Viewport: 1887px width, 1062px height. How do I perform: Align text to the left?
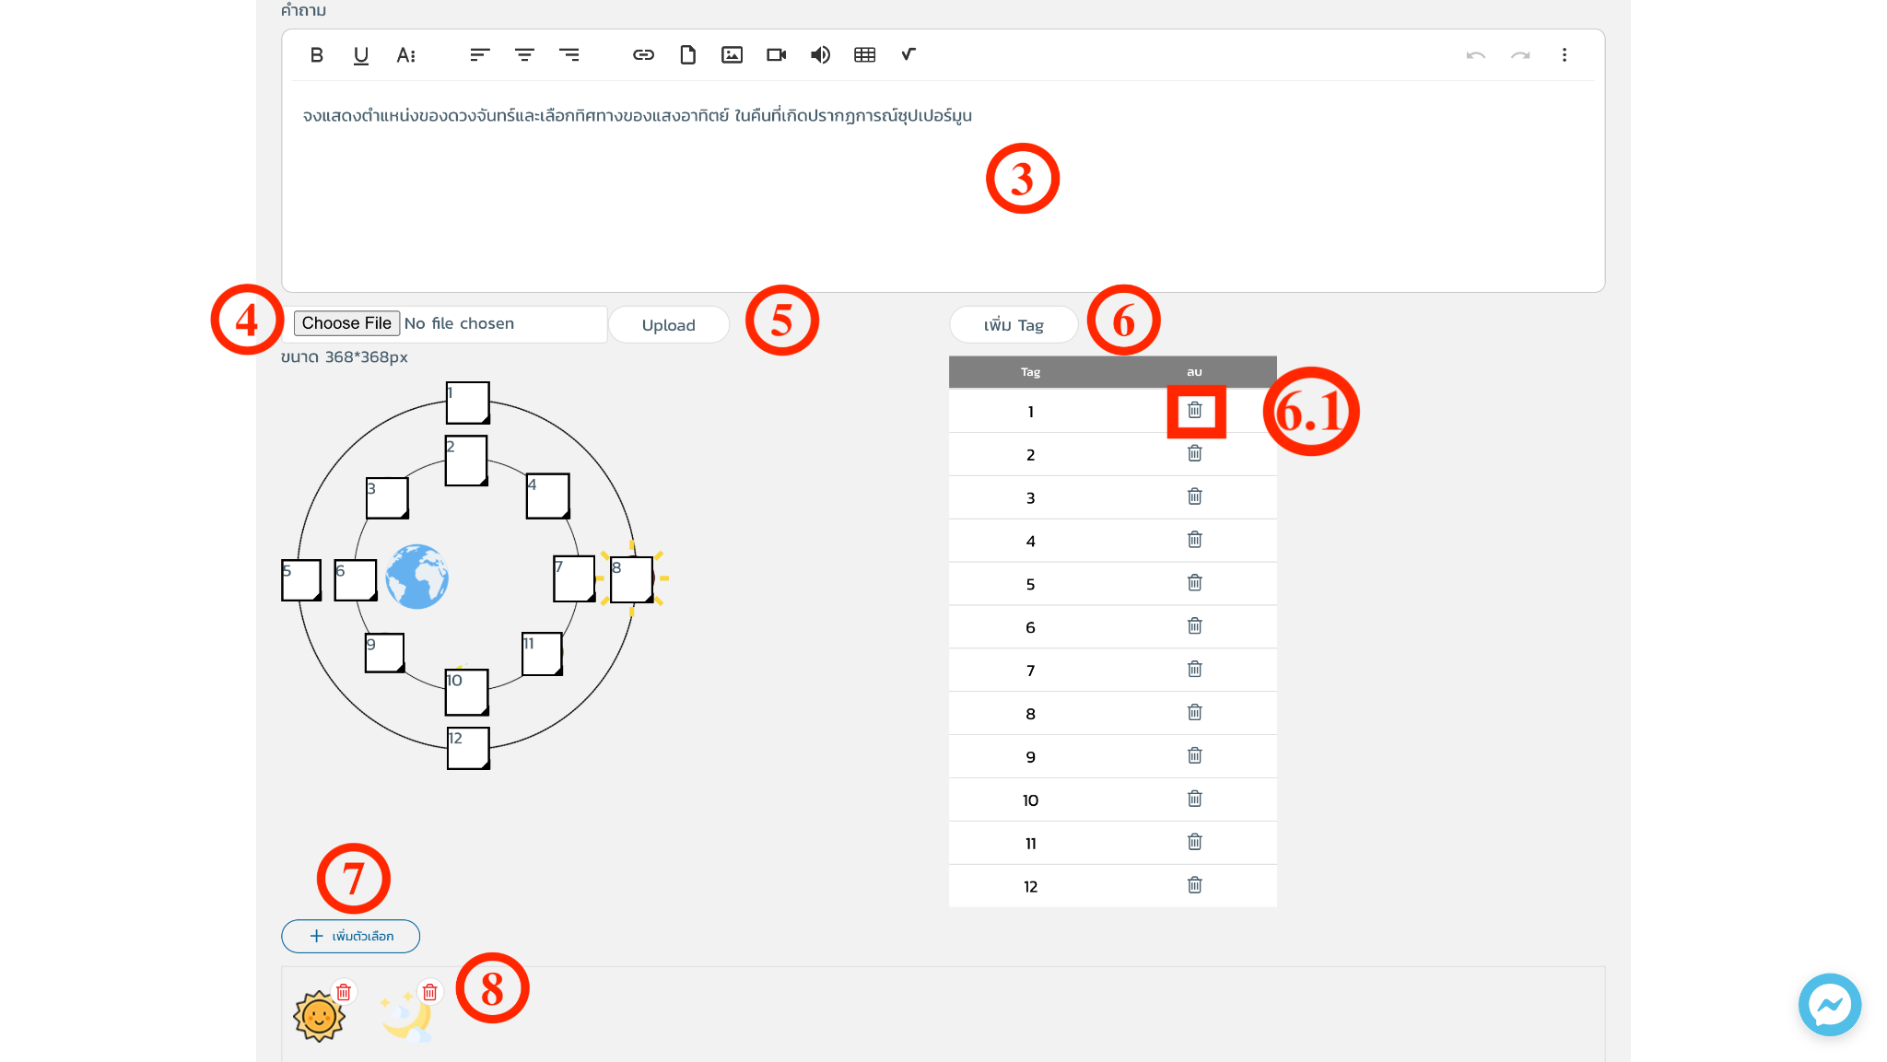pos(479,55)
